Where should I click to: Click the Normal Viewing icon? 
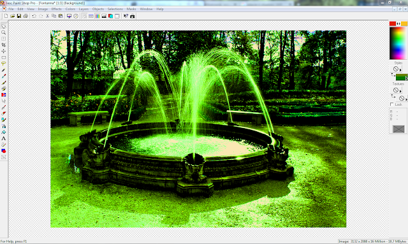click(76, 16)
